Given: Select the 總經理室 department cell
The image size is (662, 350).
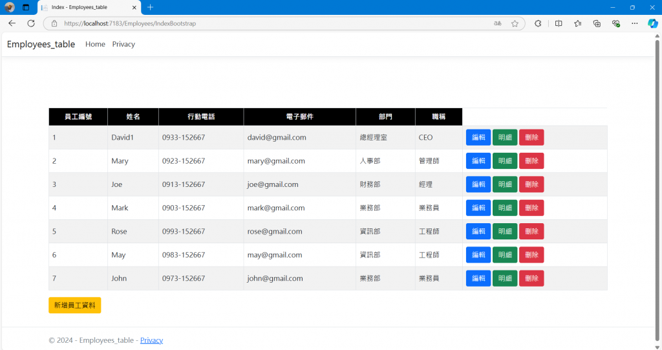Looking at the screenshot, I should tap(385, 137).
